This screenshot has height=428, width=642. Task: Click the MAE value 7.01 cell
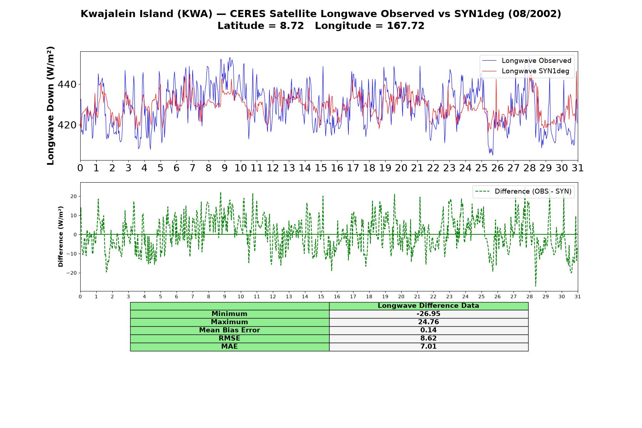coord(428,347)
